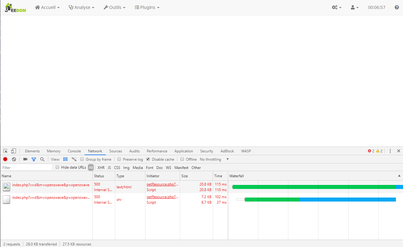Filter requests by Other

click(196, 168)
